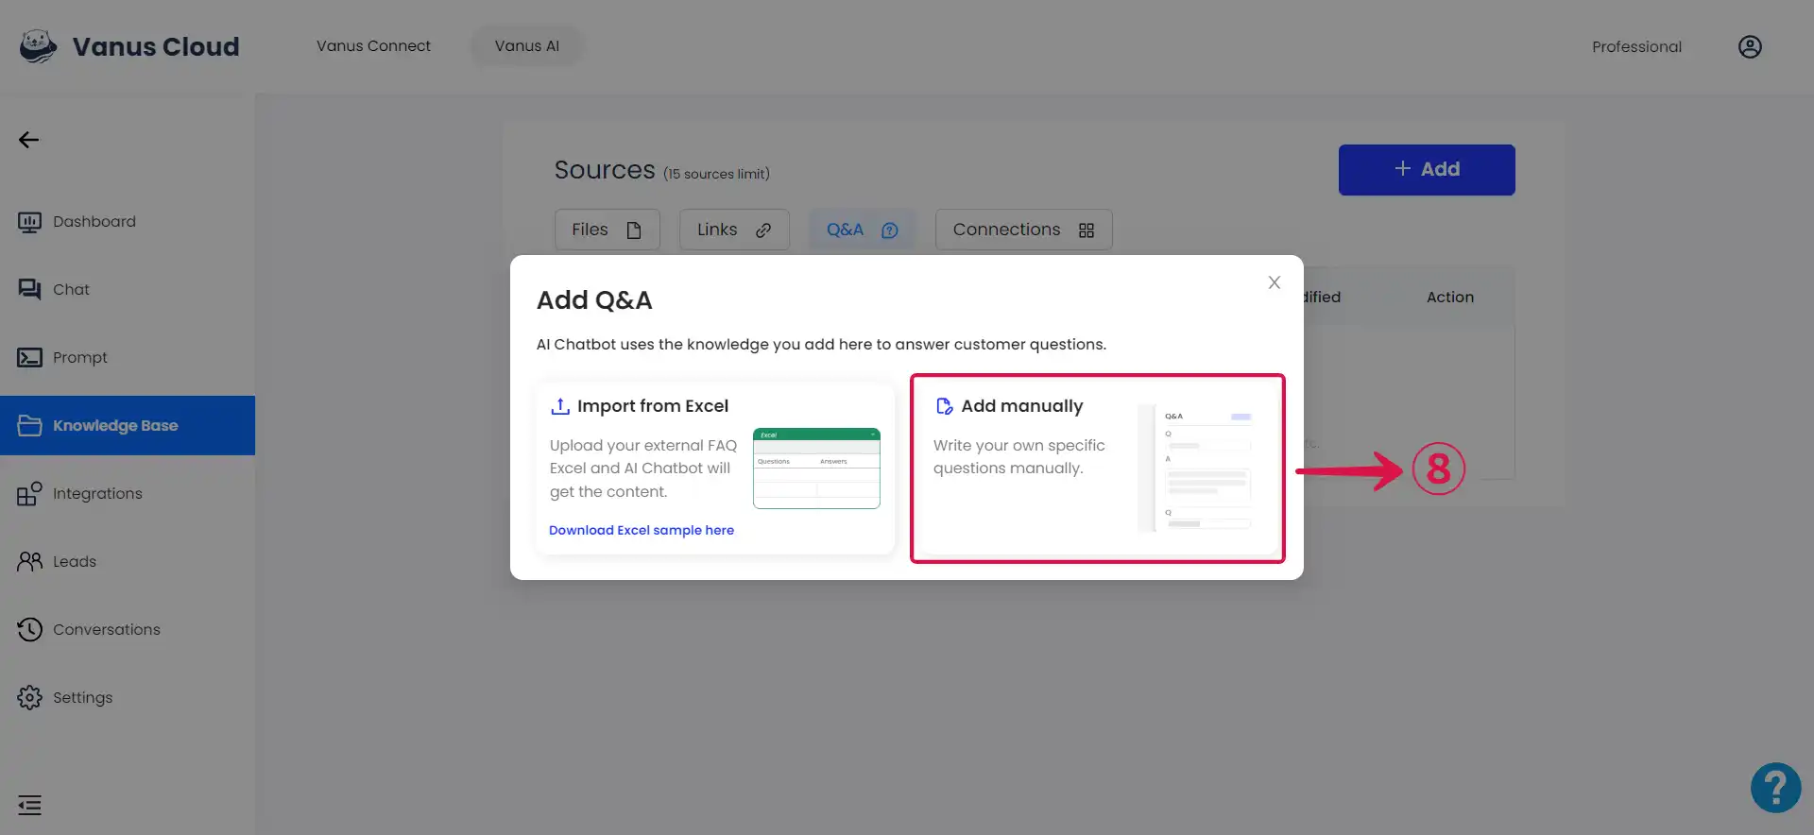Switch to the Files sources tab

tap(607, 230)
